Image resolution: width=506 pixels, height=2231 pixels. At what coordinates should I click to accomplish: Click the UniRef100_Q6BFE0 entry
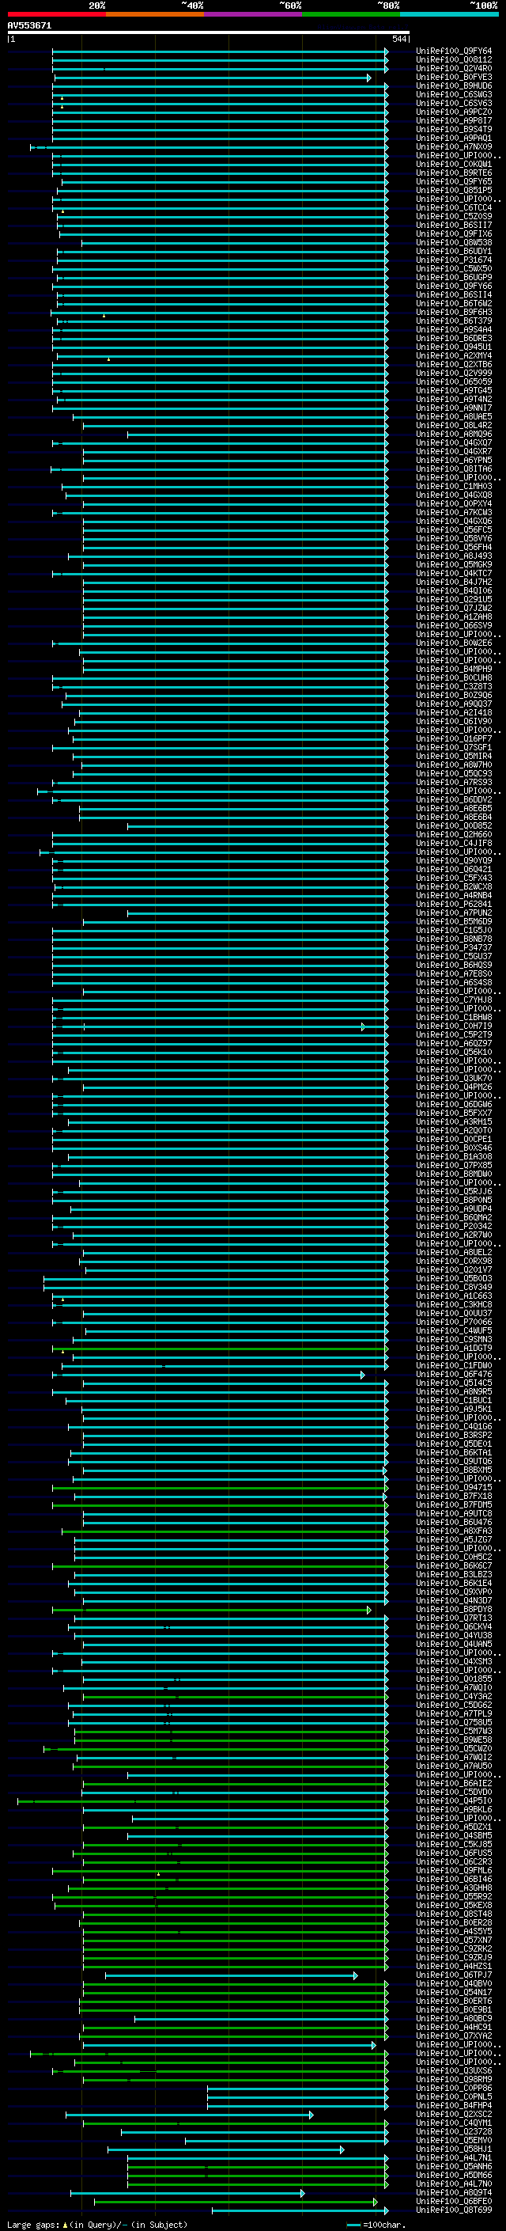454,2202
